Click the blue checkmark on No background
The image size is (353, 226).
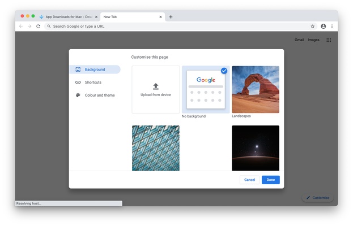pos(224,71)
